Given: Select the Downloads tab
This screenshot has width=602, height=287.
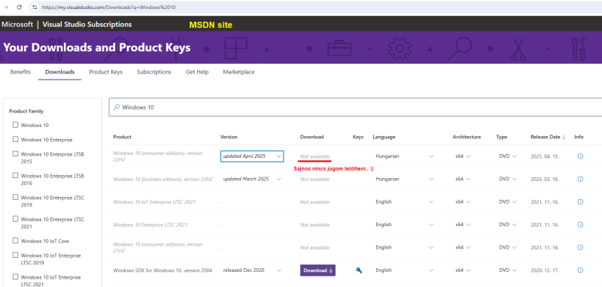Looking at the screenshot, I should (60, 71).
